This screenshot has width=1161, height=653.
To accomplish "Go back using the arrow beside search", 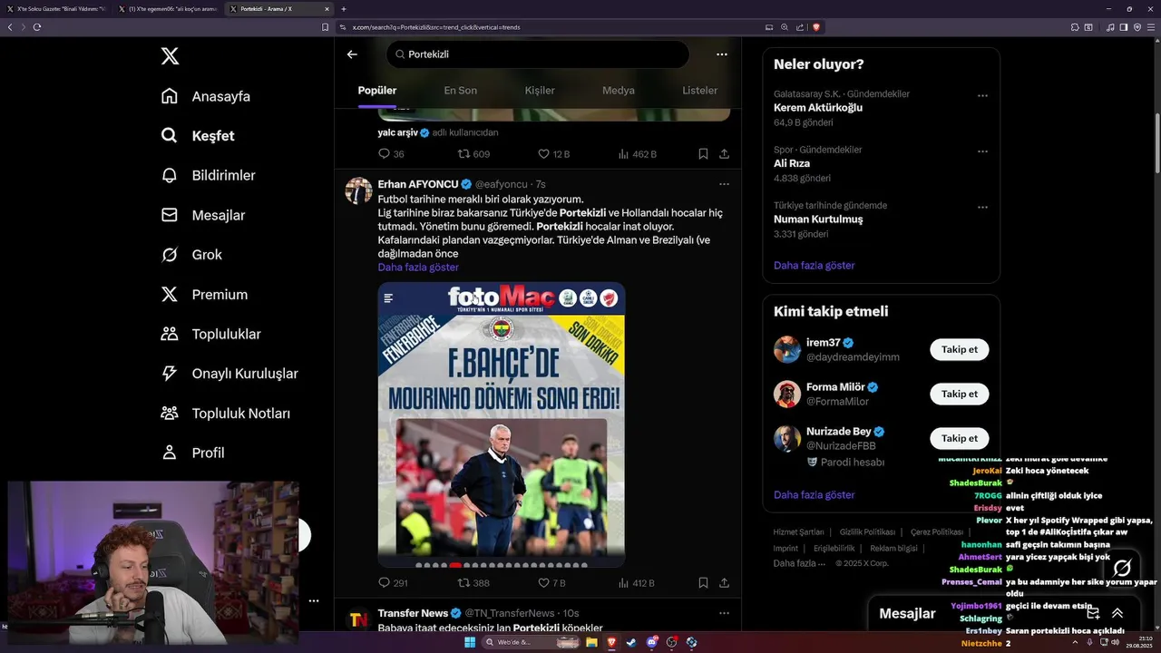I will 352,54.
